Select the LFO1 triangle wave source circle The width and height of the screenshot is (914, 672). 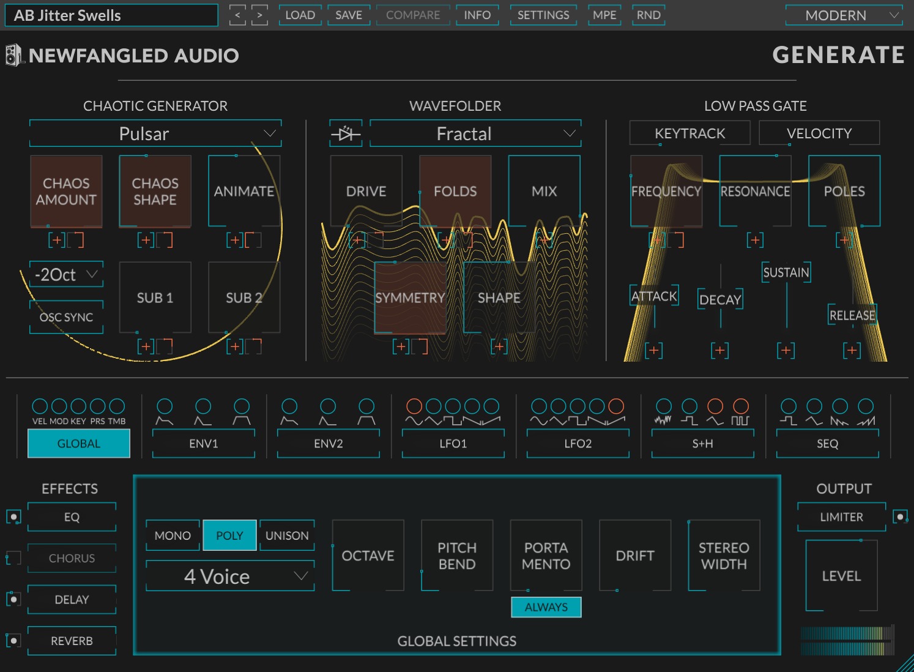pos(434,406)
